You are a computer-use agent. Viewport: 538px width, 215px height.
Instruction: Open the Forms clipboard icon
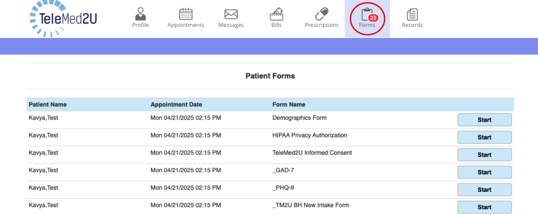pos(366,14)
